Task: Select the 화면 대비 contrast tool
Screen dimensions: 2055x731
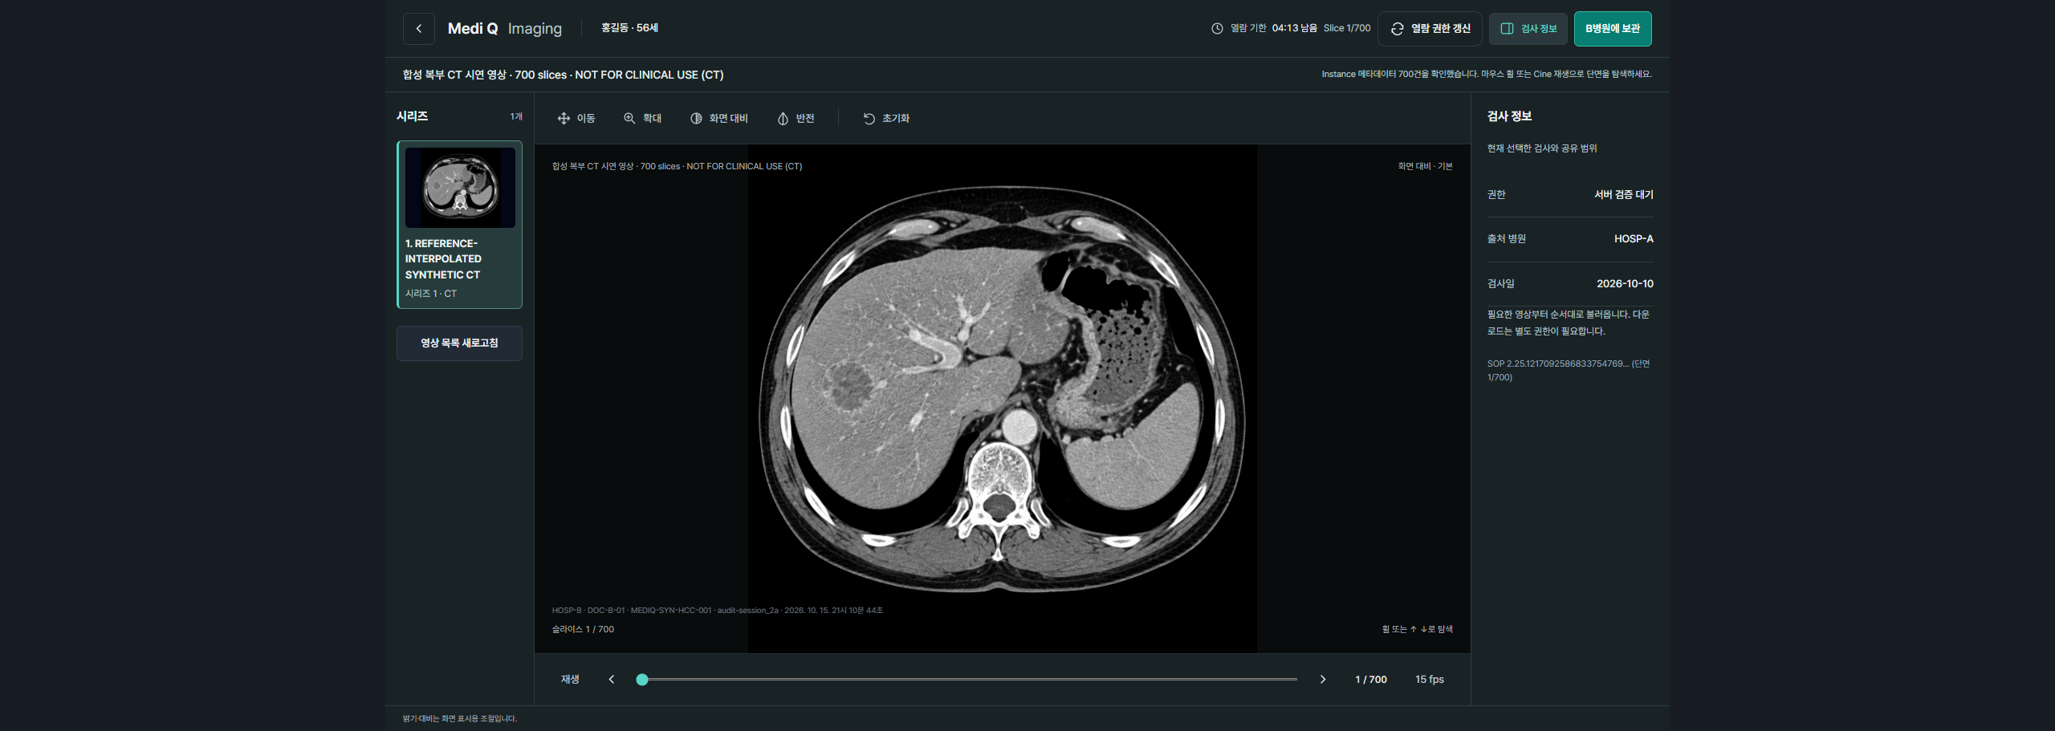Action: (x=719, y=119)
